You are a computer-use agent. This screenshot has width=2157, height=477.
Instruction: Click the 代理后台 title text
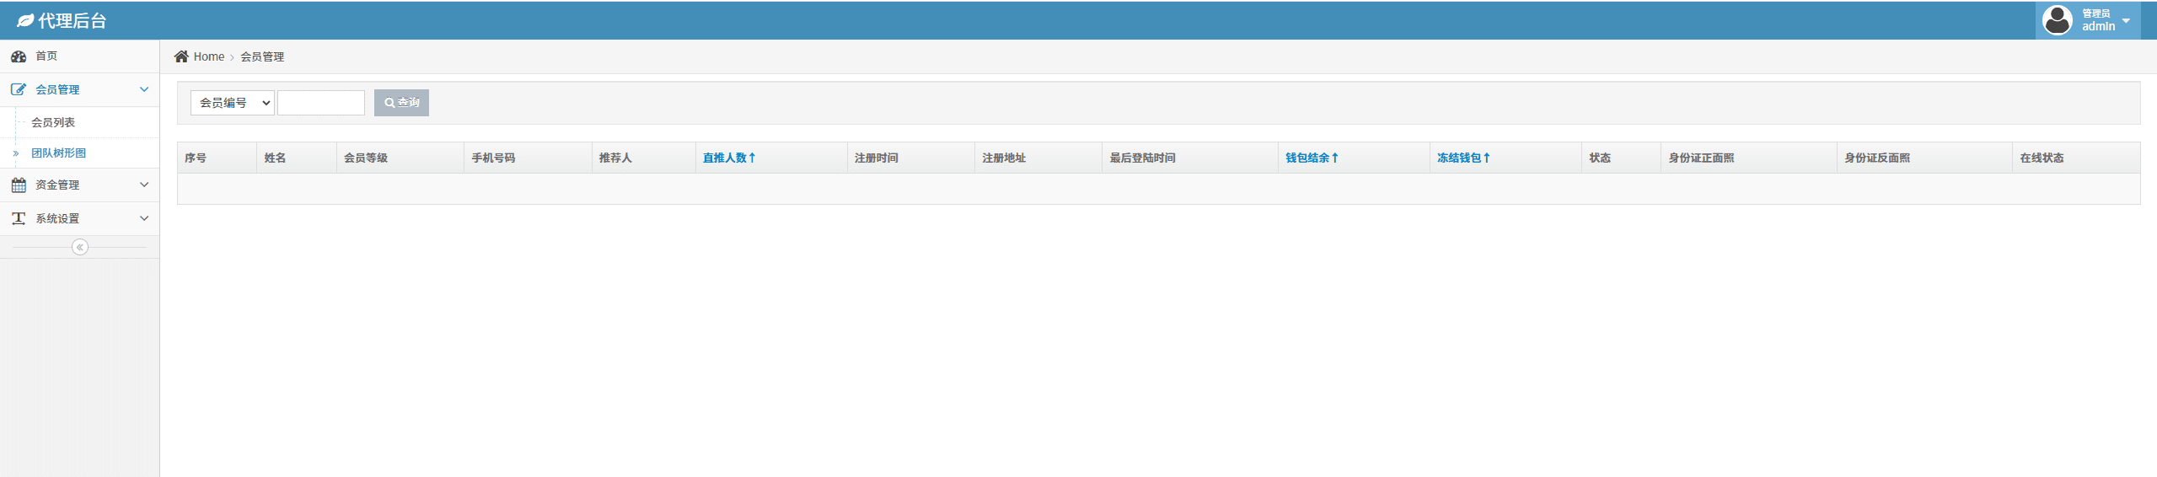pyautogui.click(x=72, y=20)
